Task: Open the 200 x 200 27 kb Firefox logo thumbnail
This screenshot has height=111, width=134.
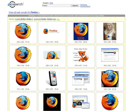Action: [x=23, y=31]
